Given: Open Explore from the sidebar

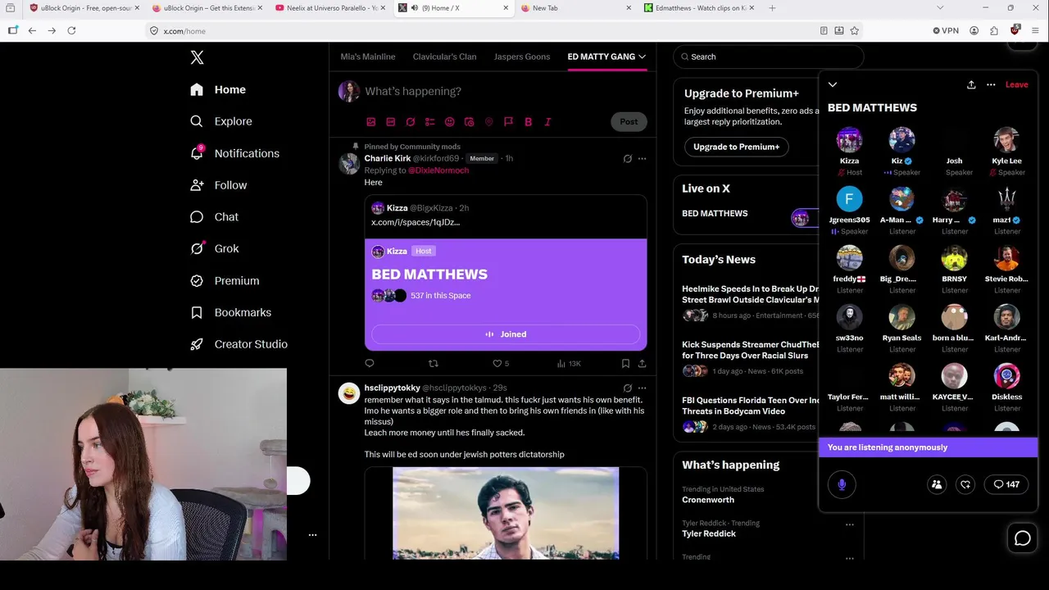Looking at the screenshot, I should (221, 121).
